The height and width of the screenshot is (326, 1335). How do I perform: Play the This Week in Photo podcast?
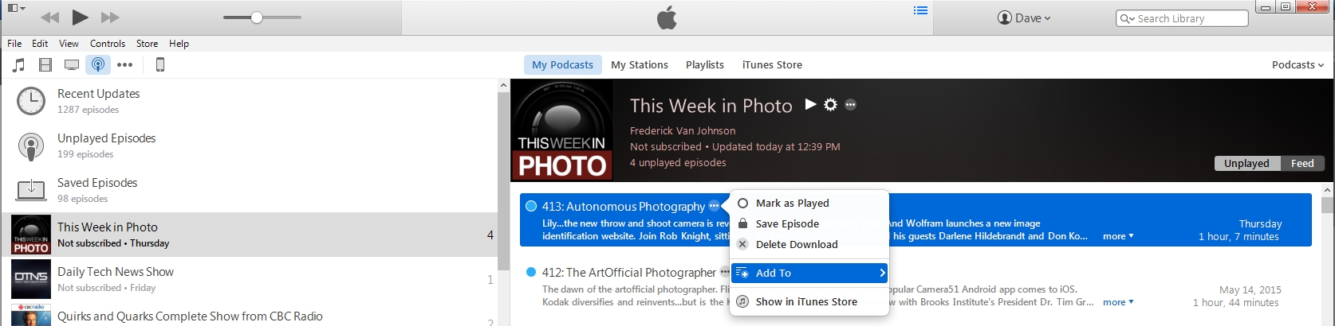[x=810, y=104]
